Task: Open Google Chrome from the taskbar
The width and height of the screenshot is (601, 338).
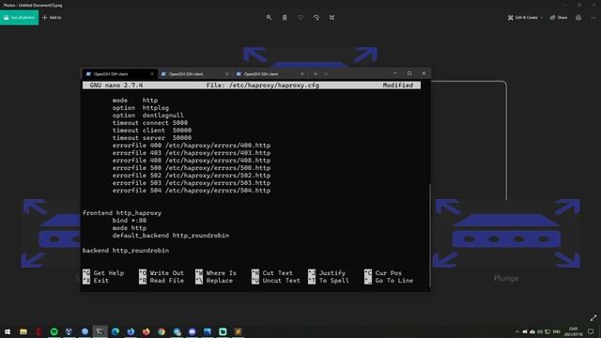Action: [162, 331]
